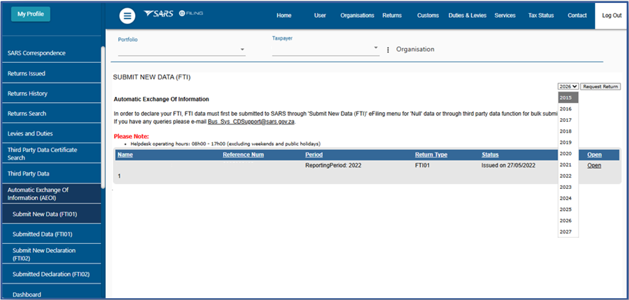This screenshot has width=629, height=300.
Task: Click the SARS eFiling logo
Action: [x=174, y=14]
